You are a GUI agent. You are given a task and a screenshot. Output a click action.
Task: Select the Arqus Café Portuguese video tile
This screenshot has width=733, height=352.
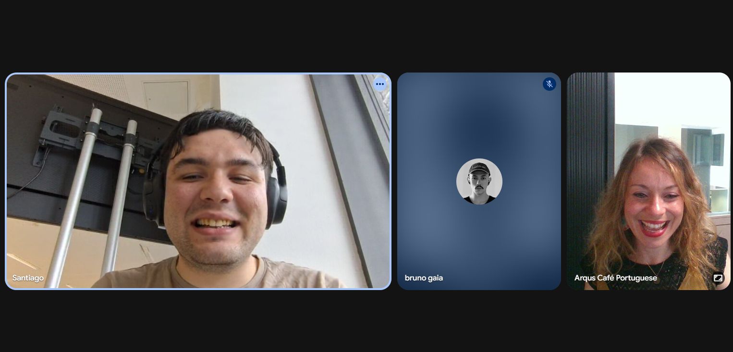click(648, 181)
